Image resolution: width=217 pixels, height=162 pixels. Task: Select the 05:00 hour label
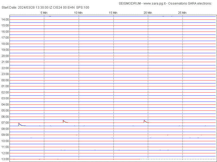pyautogui.click(x=5, y=110)
